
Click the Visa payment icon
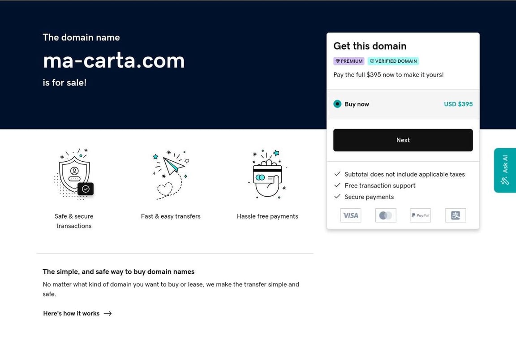350,215
